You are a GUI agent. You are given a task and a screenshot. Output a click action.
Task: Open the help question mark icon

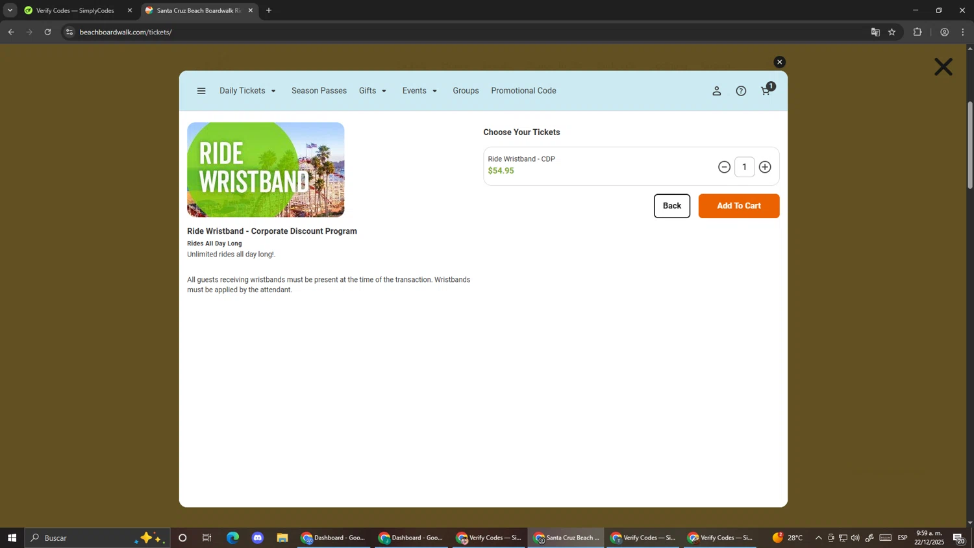pos(741,91)
